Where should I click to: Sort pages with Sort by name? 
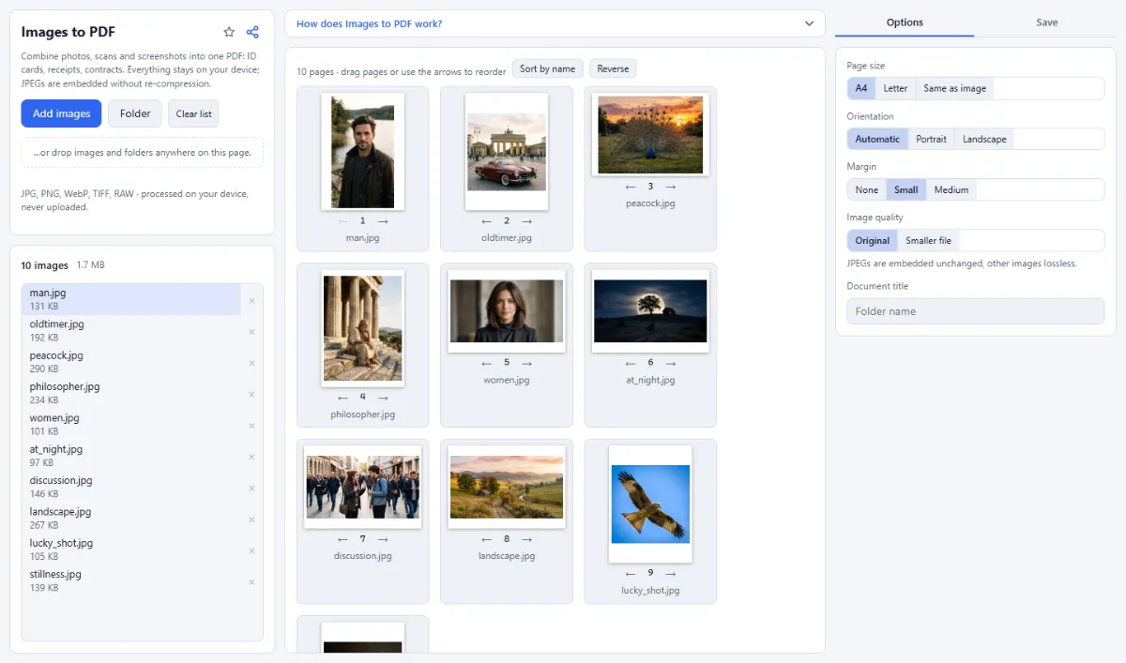click(x=547, y=68)
